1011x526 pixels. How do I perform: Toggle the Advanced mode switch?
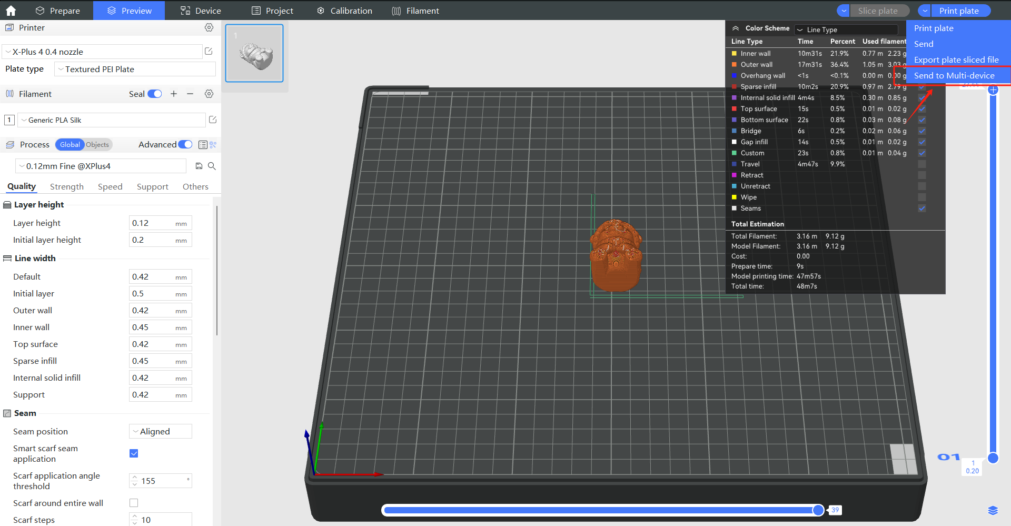click(x=185, y=144)
